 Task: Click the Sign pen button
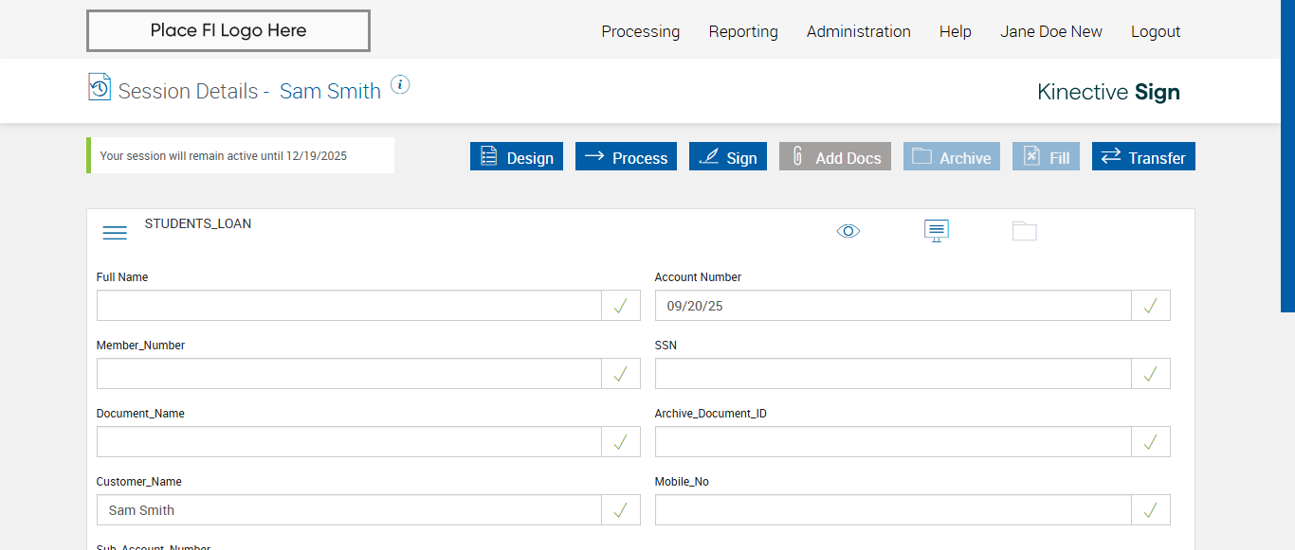pyautogui.click(x=728, y=157)
